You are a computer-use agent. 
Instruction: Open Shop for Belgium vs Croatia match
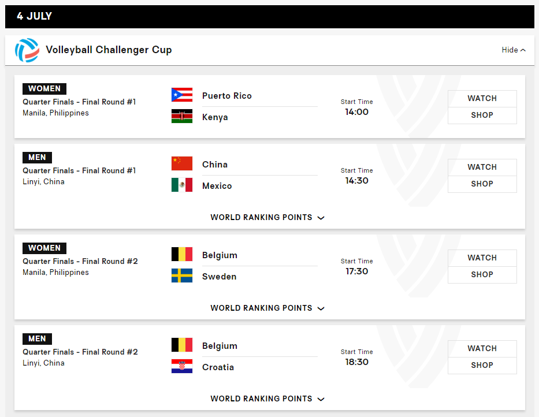tap(482, 366)
